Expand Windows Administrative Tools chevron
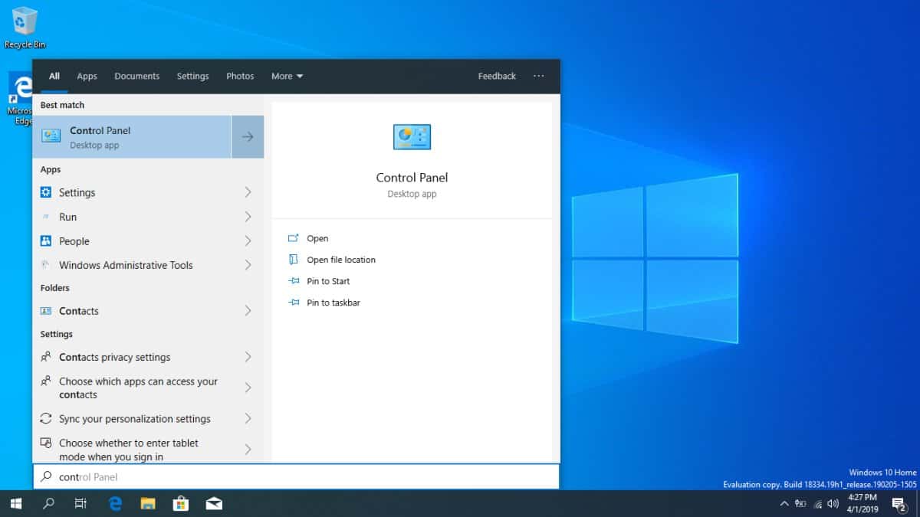Viewport: 920px width, 517px height. [x=248, y=265]
